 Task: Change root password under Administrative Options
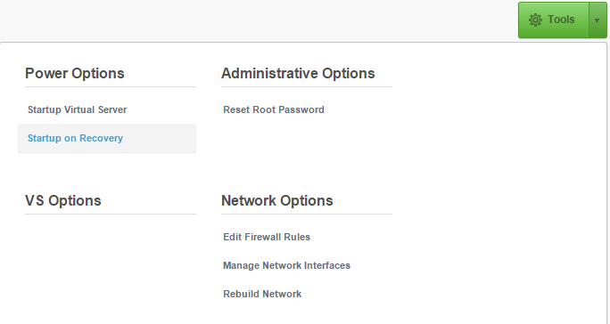[x=274, y=110]
